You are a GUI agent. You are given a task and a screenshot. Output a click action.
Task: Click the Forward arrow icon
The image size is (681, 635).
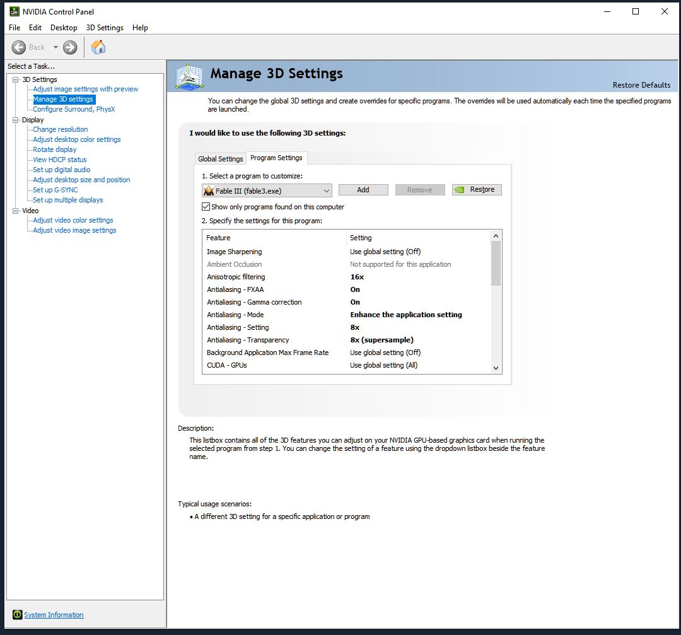[70, 47]
